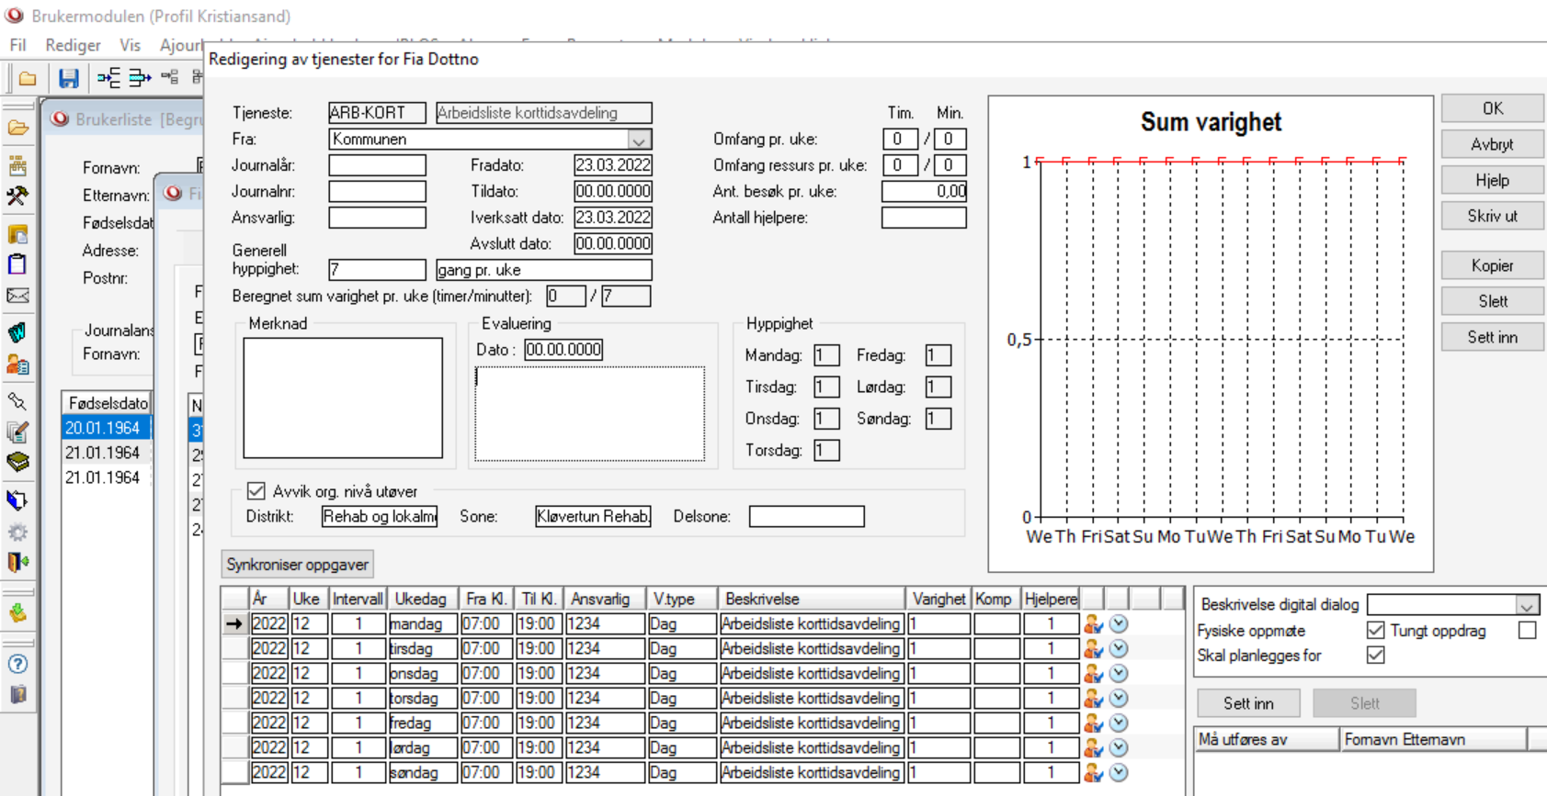Click the pushpin icon in left sidebar
Viewport: 1547px width, 796px height.
[17, 401]
